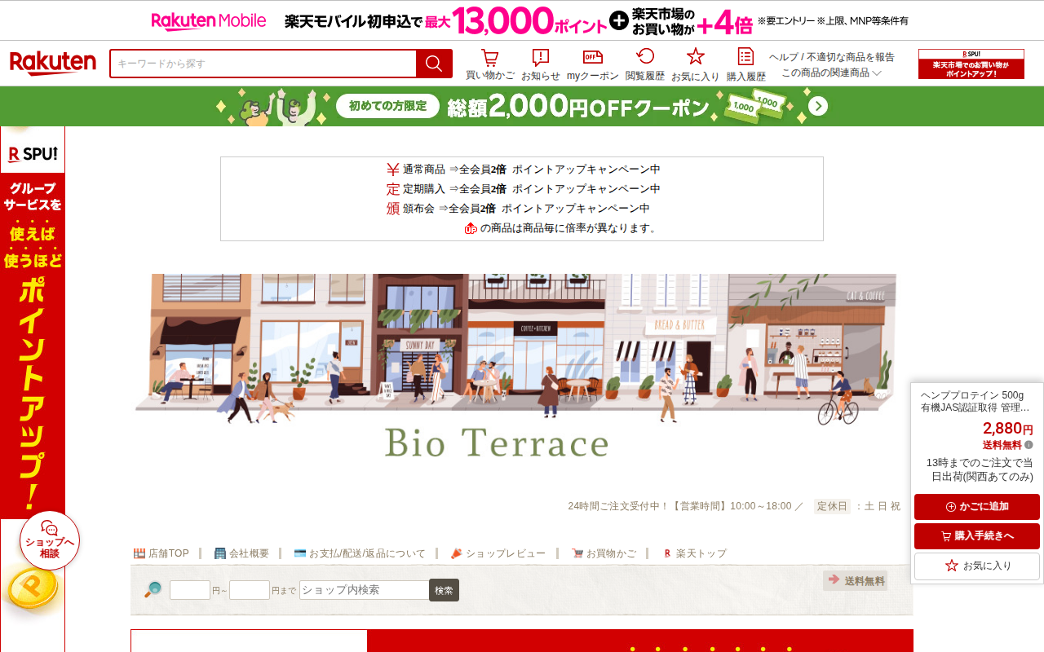The height and width of the screenshot is (652, 1044).
Task: Expand この商品の関連商品 dropdown
Action: (832, 73)
